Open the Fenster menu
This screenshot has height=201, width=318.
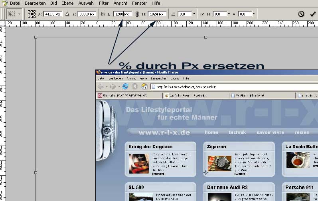[139, 3]
